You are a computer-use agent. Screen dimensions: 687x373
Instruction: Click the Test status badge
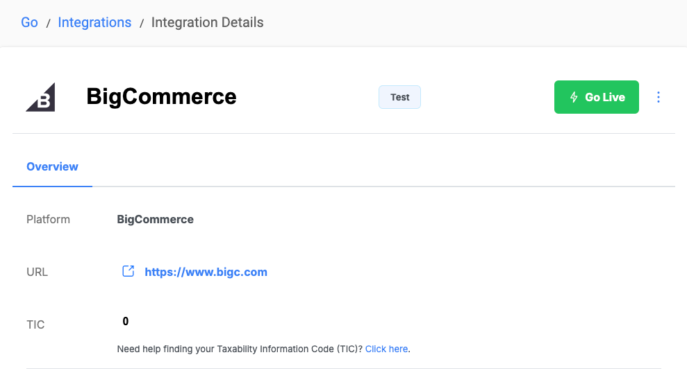[399, 97]
